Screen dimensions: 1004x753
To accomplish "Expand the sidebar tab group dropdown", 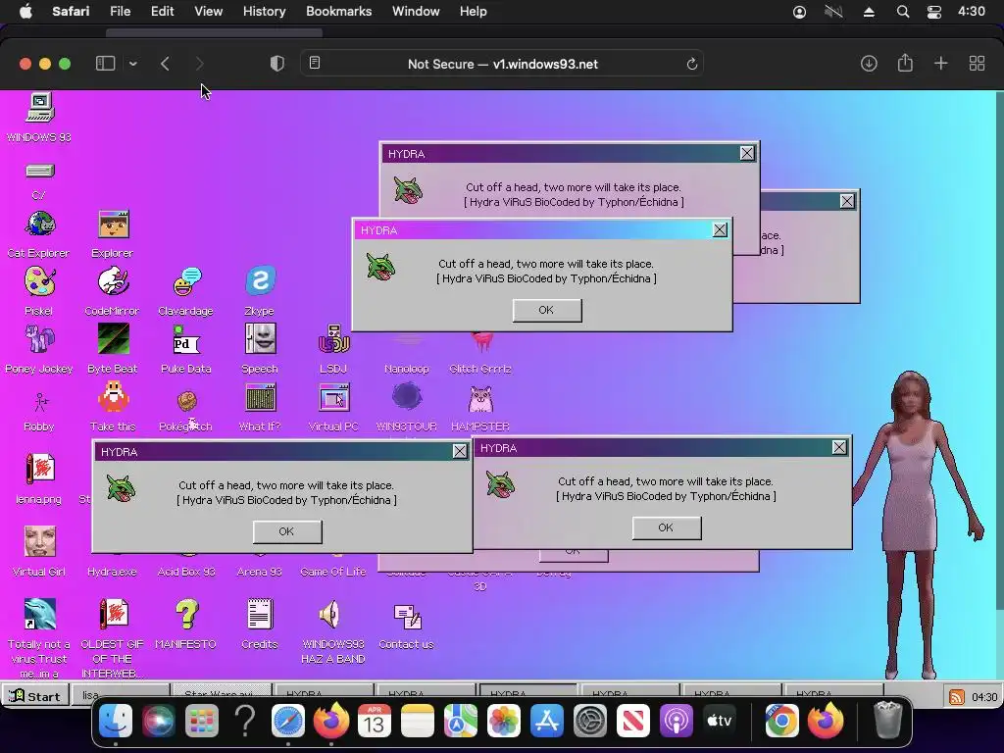I will [133, 64].
